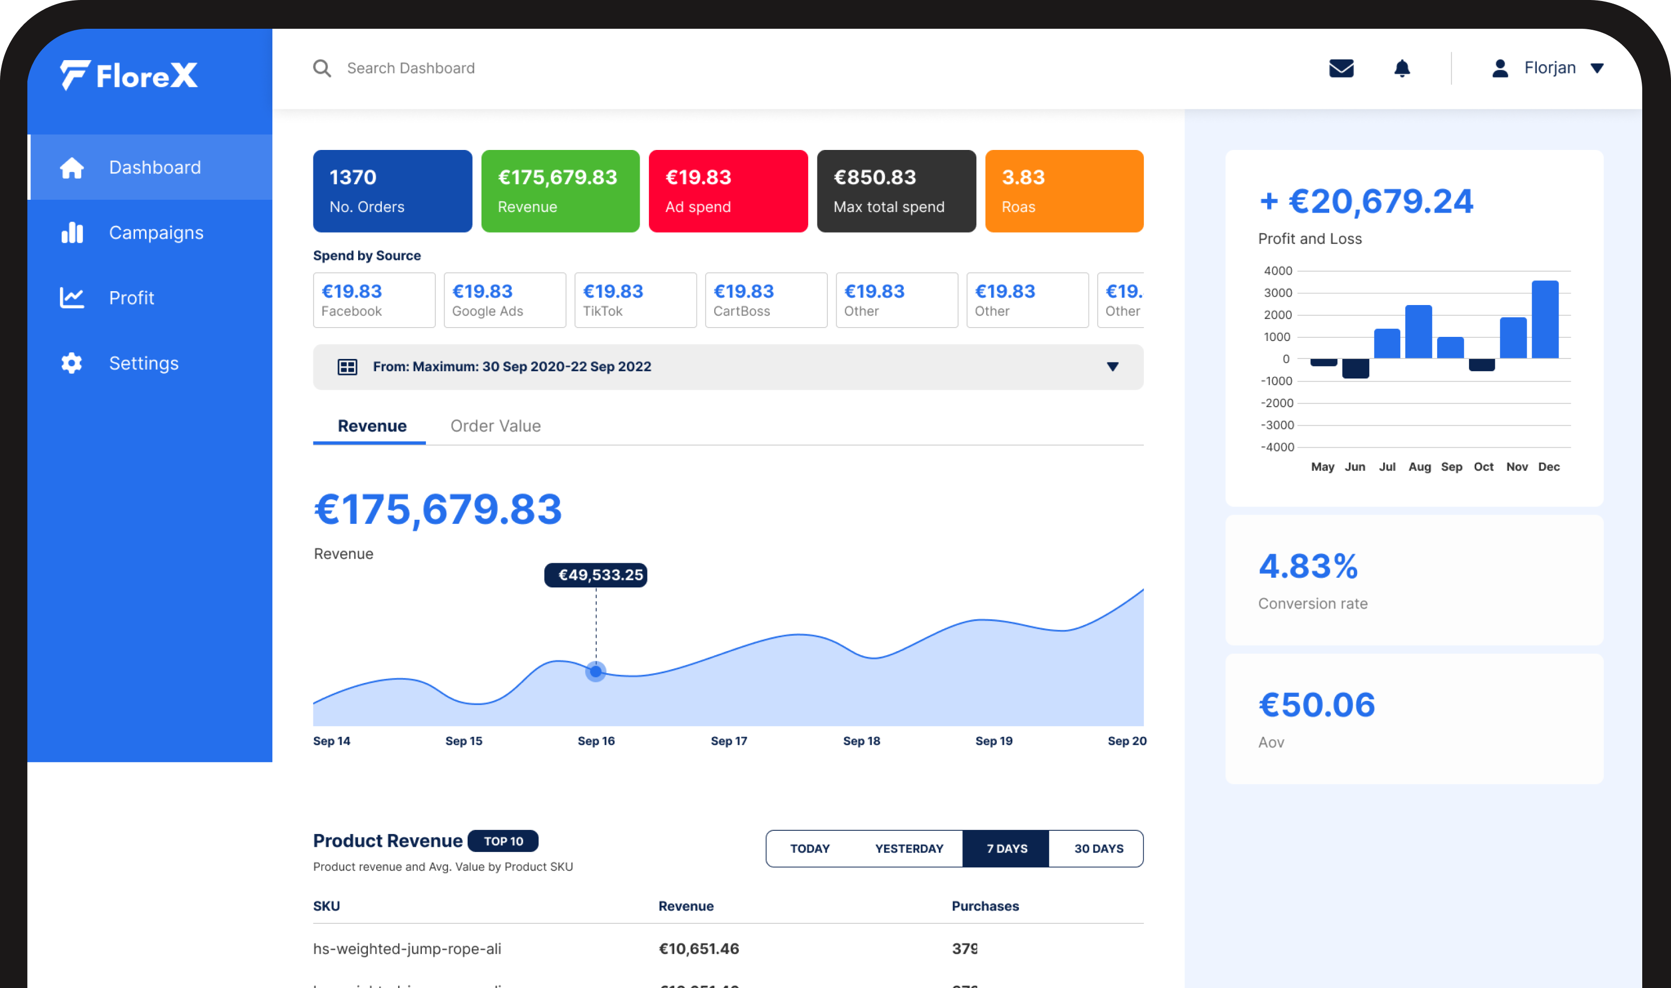Click the Sep 16 chart data point

point(596,671)
